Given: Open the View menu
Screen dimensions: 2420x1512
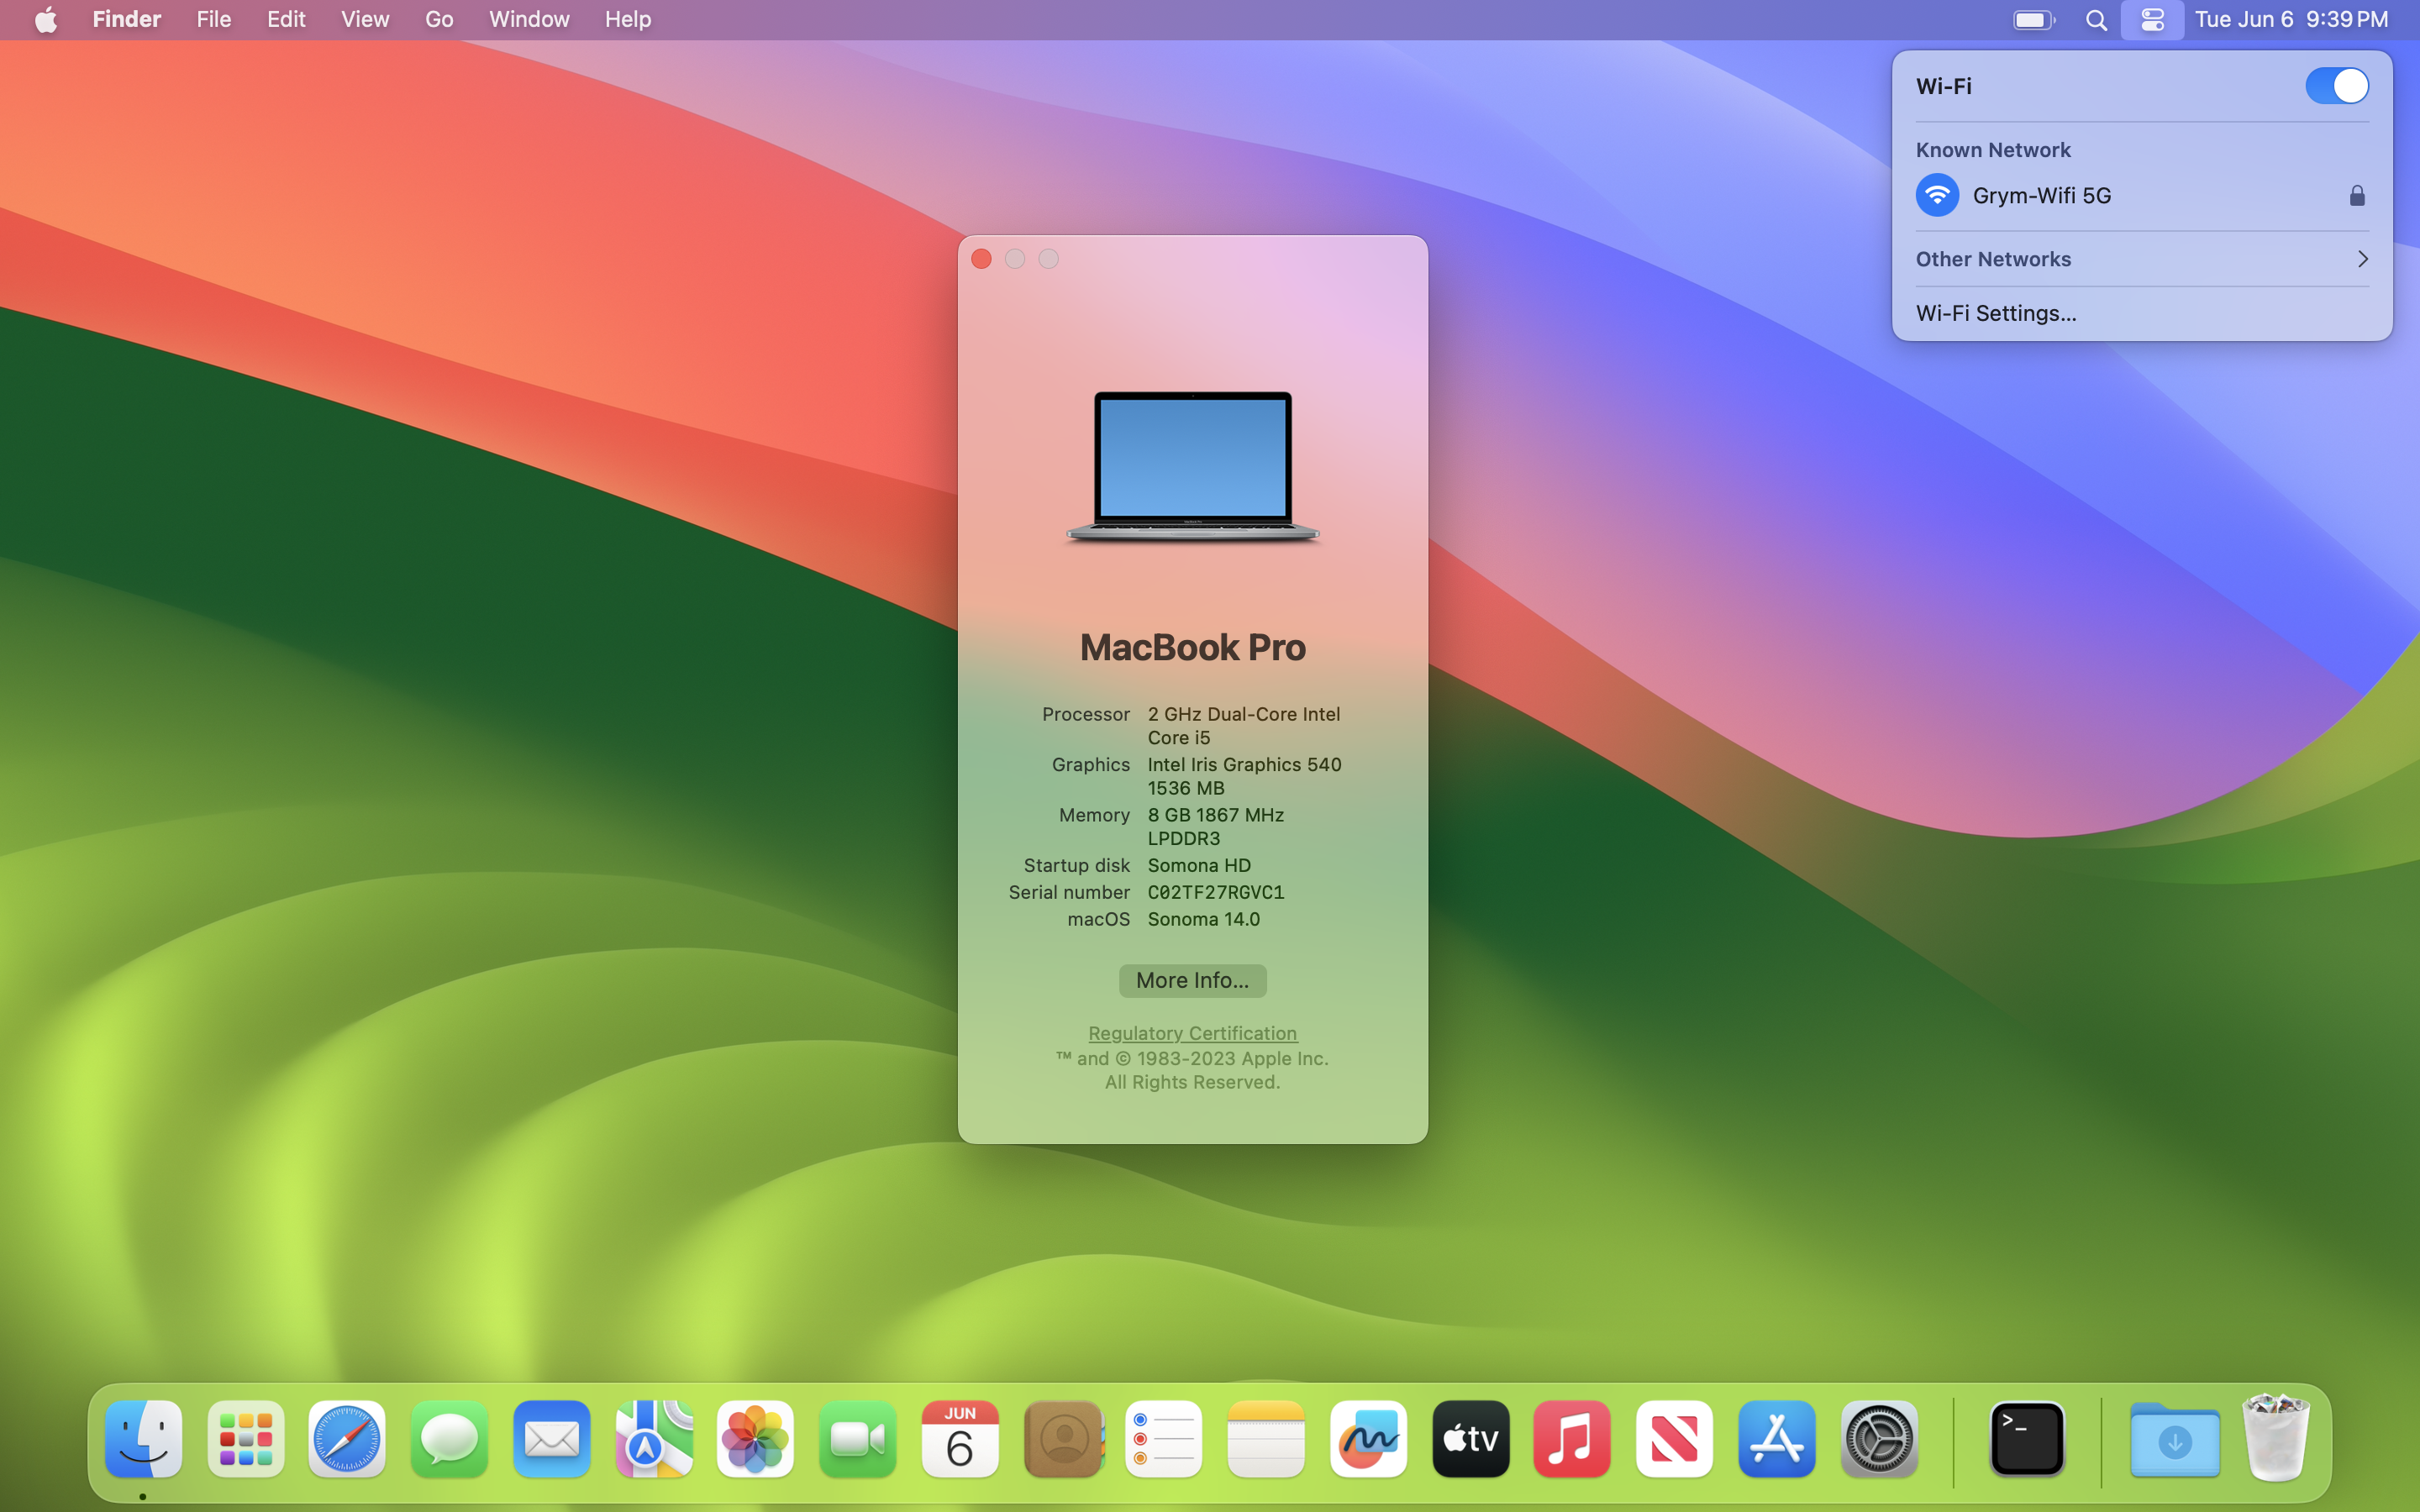Looking at the screenshot, I should (365, 20).
